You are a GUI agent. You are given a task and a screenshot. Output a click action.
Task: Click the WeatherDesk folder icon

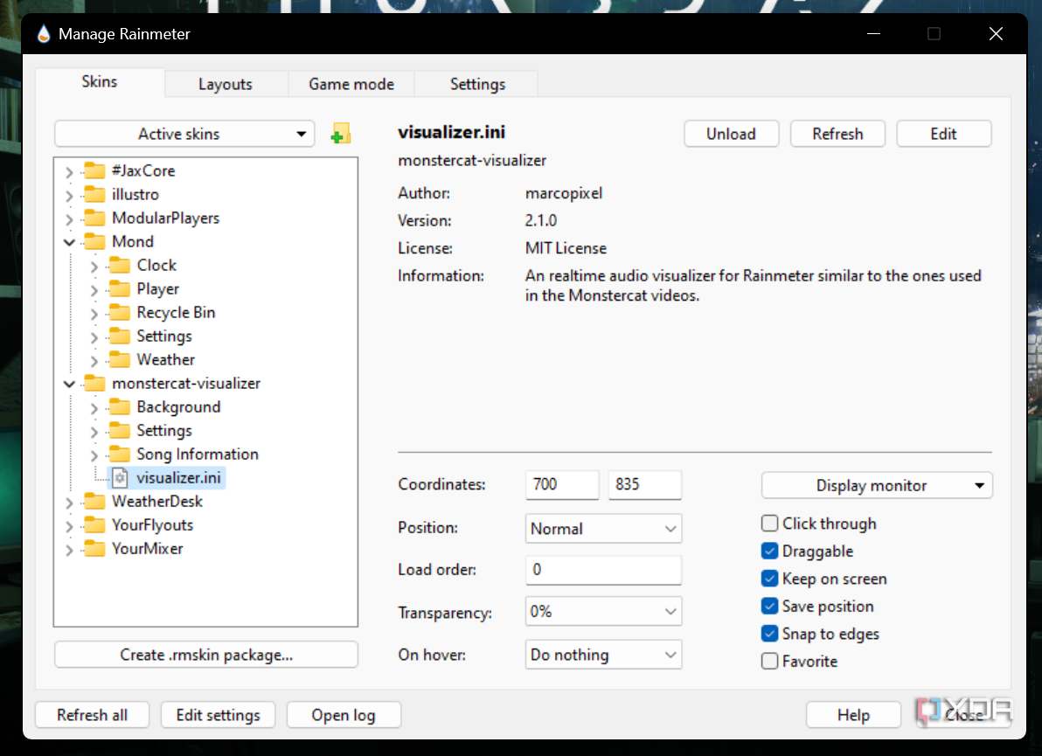[x=95, y=502]
